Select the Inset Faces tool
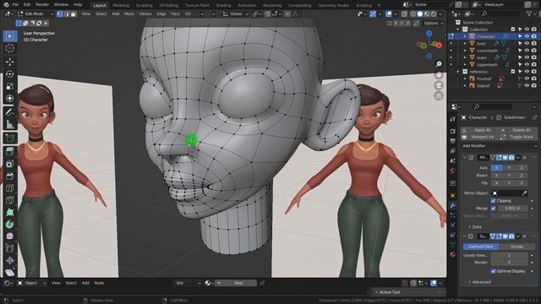 10,163
